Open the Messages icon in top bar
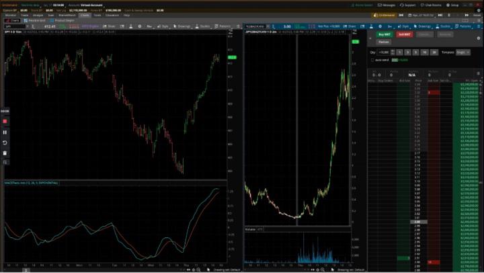Viewport: 484px width, 273px height. coord(387,5)
